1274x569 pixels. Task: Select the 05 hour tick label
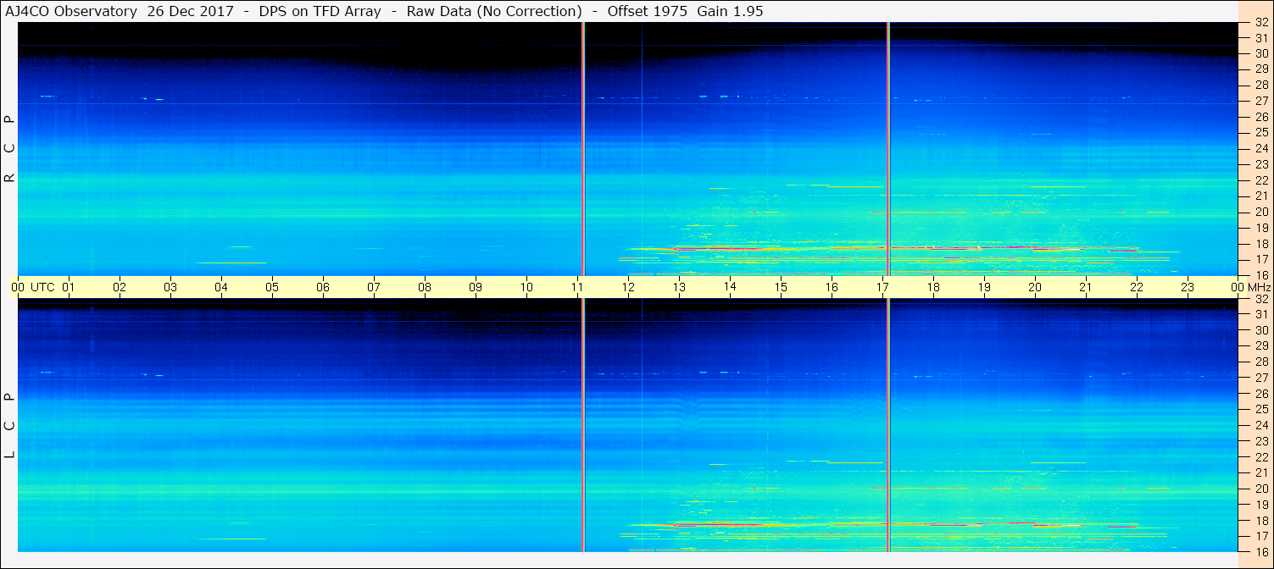coord(272,287)
